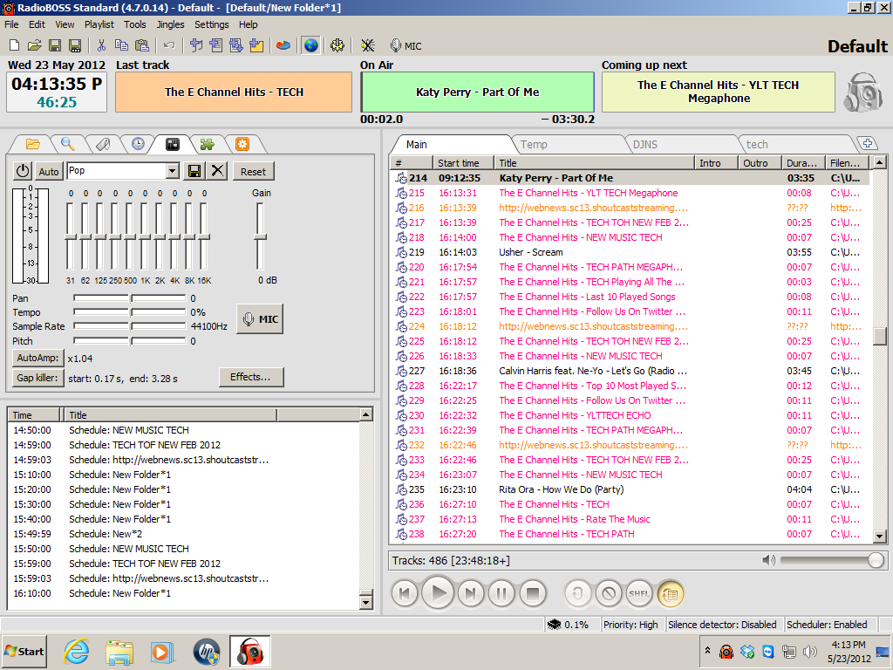Open the tag editor panel tab

103,144
